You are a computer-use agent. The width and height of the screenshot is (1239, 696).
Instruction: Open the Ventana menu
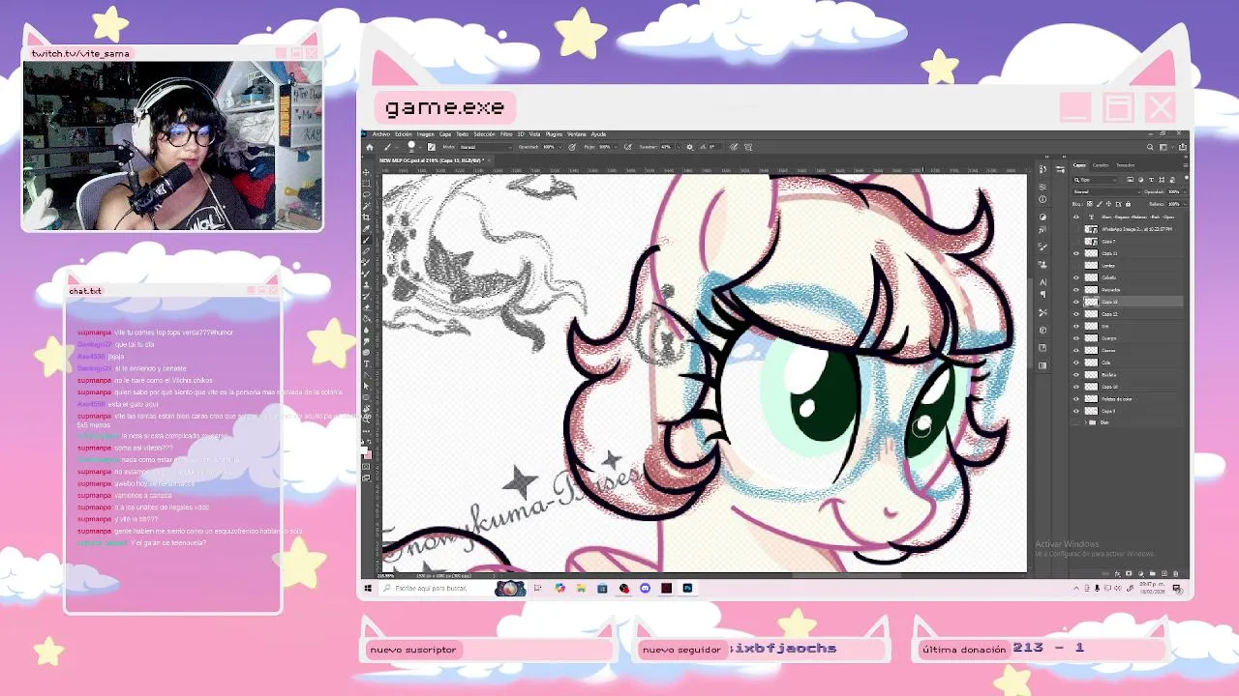pos(576,134)
